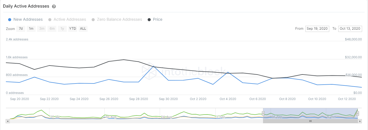Set zoom to 7d

21,29
